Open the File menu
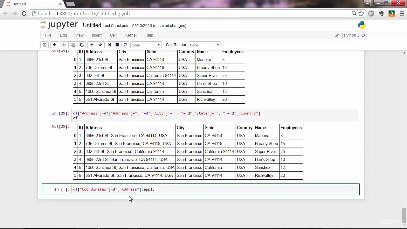Image resolution: width=407 pixels, height=229 pixels. click(48, 35)
